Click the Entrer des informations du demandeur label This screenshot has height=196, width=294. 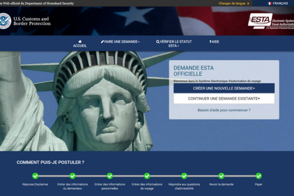(73, 186)
